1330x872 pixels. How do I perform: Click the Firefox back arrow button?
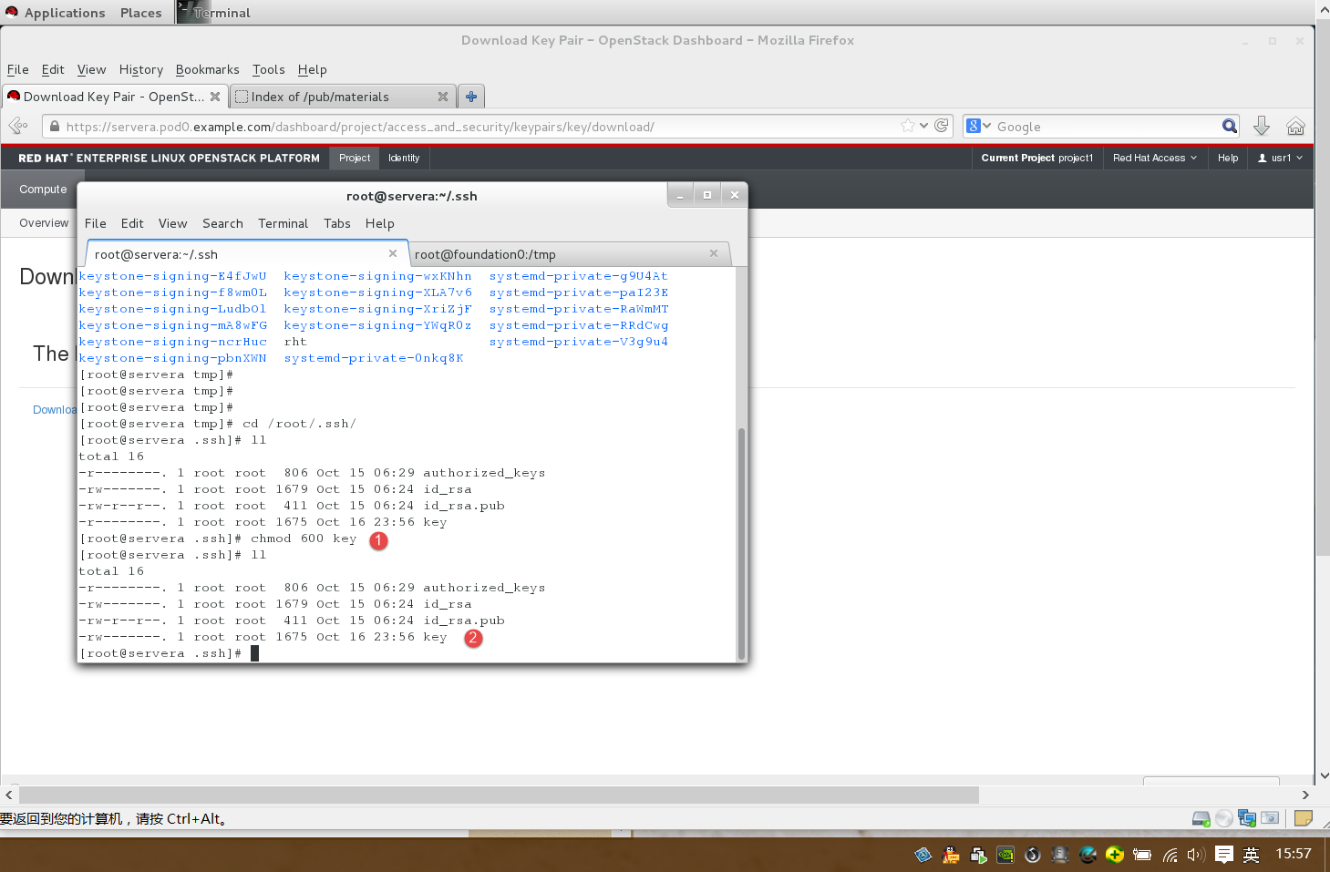tap(18, 126)
